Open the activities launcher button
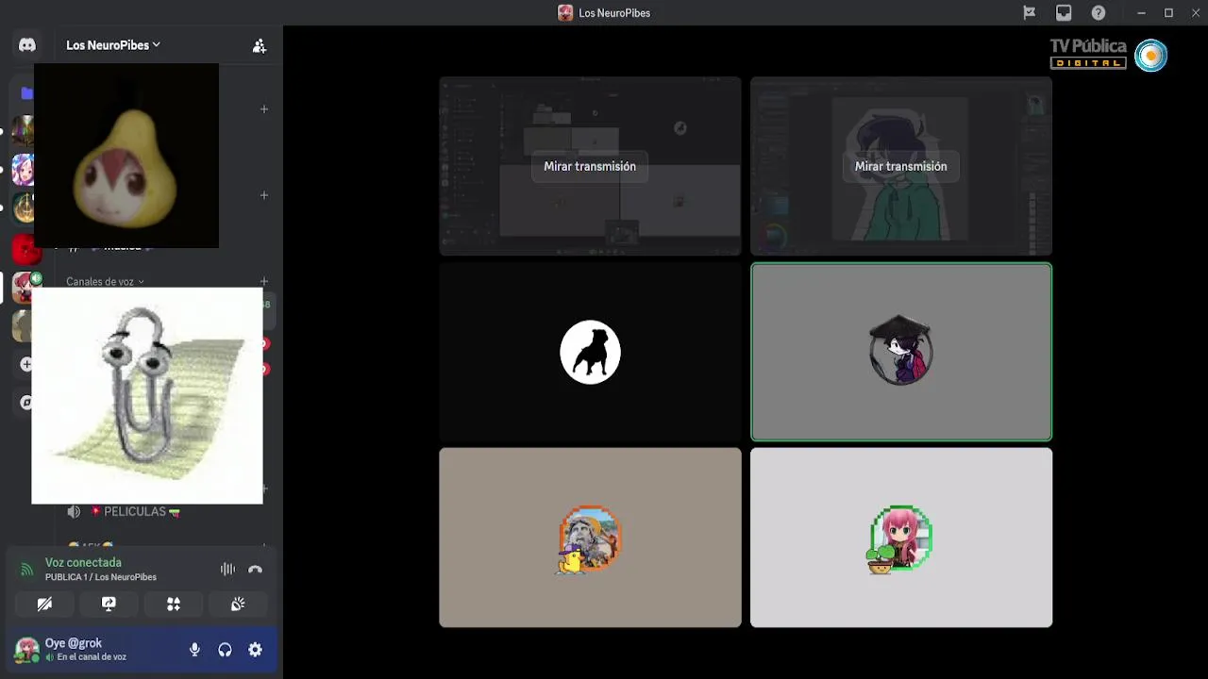The width and height of the screenshot is (1208, 679). (x=174, y=604)
